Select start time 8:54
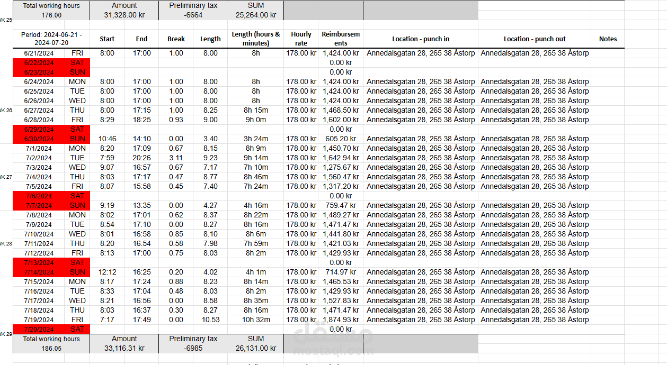Screen dimensions: 667x365 [x=107, y=224]
